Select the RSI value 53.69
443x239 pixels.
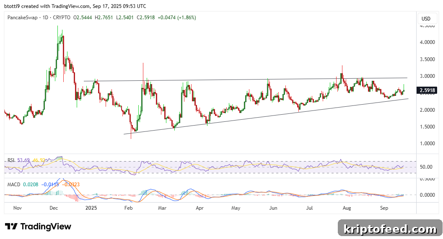tap(23, 160)
